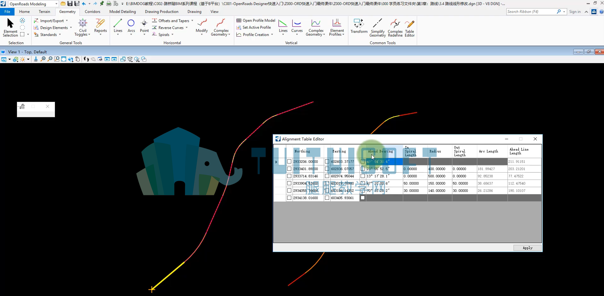
Task: Click the Save icon in title bar
Action: (x=70, y=4)
